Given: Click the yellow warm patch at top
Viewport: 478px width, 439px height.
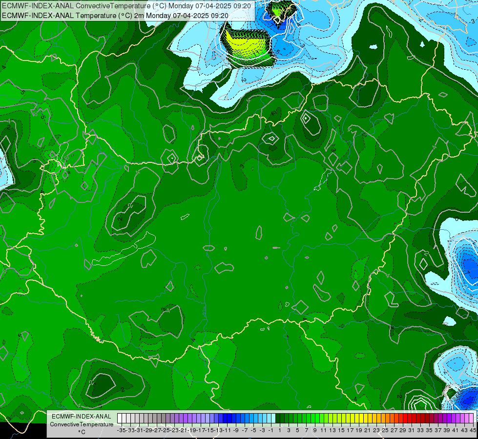Looking at the screenshot, I should pos(247,44).
